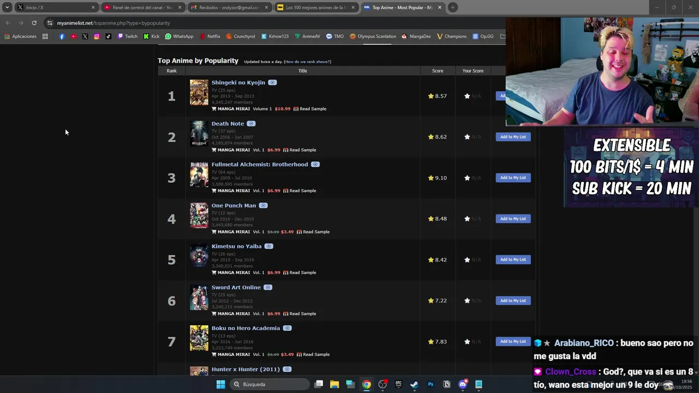699x393 pixels.
Task: Open the TMO bookmark
Action: 335,37
